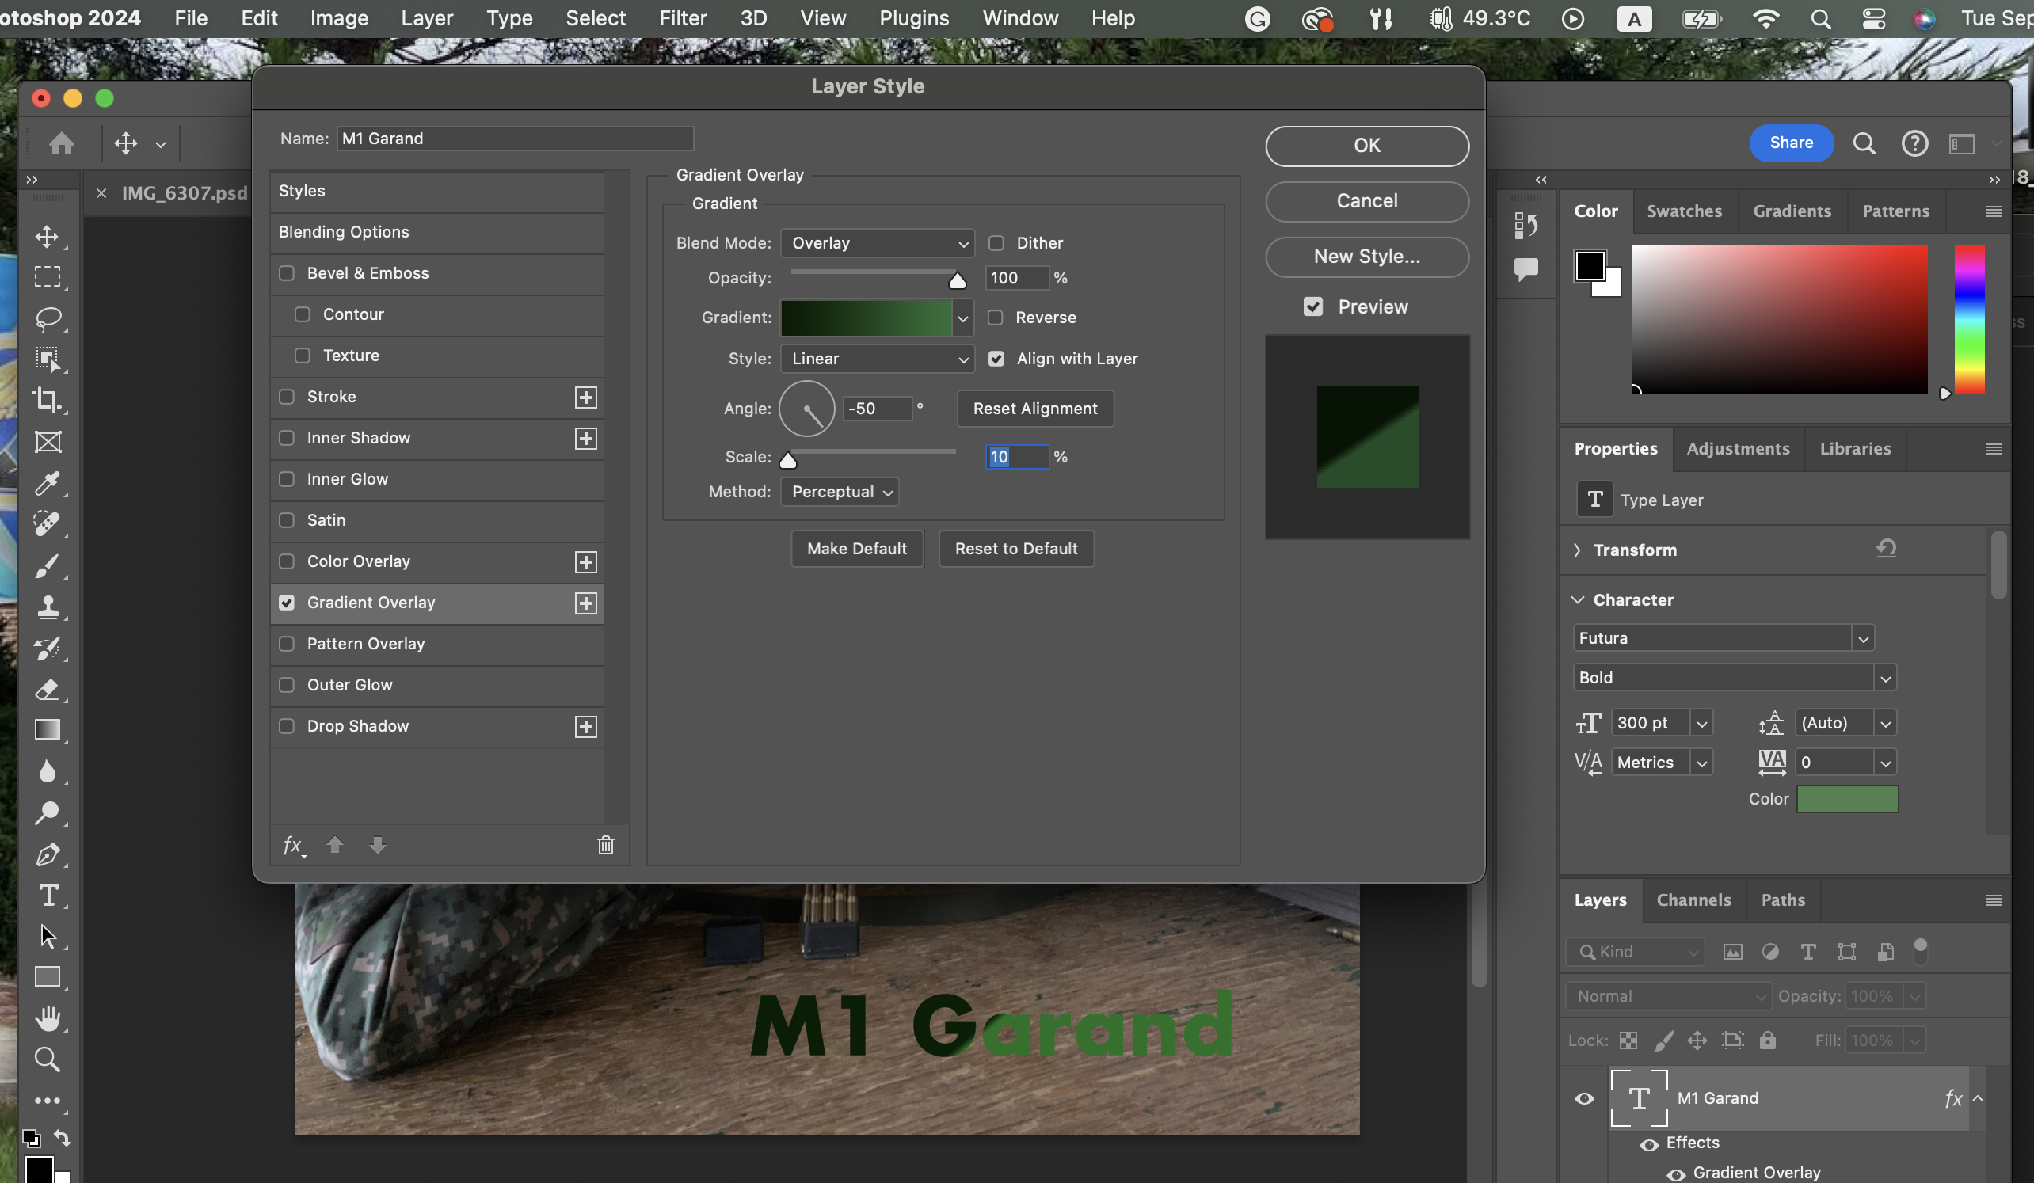Click the Angle value input field

click(x=877, y=409)
